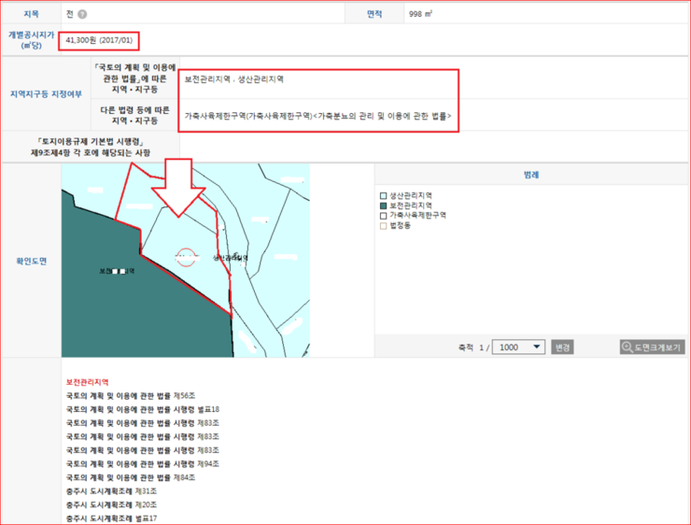The image size is (691, 525).
Task: Click the 확인도면 map image
Action: 186,260
